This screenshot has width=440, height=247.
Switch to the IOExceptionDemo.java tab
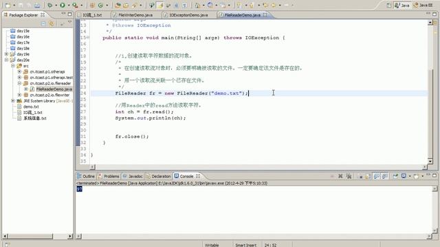(x=188, y=15)
